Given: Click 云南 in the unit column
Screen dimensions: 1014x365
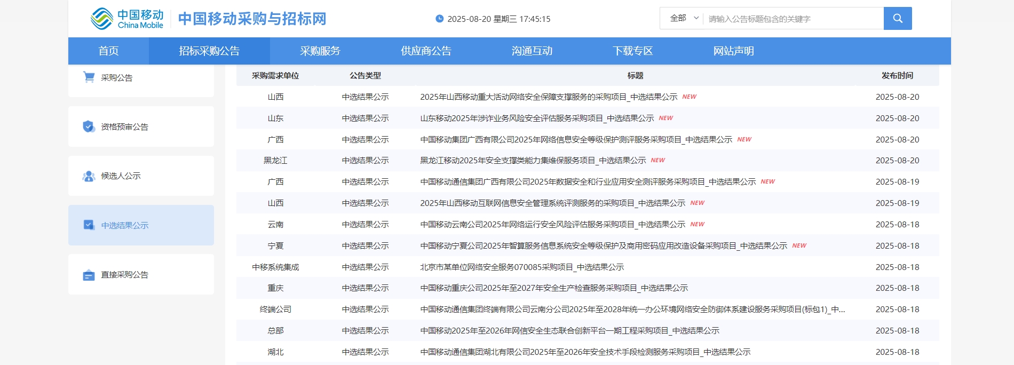Looking at the screenshot, I should pyautogui.click(x=275, y=224).
